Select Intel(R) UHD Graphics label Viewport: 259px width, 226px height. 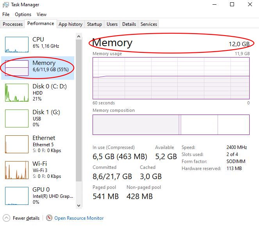[53, 196]
